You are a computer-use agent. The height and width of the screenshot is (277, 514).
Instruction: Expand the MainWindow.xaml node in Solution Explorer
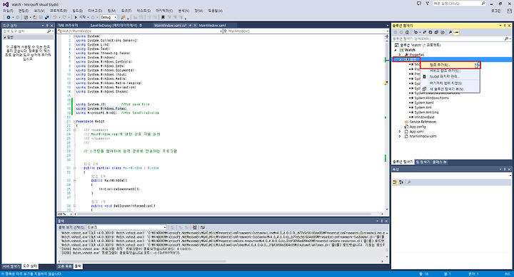400,137
